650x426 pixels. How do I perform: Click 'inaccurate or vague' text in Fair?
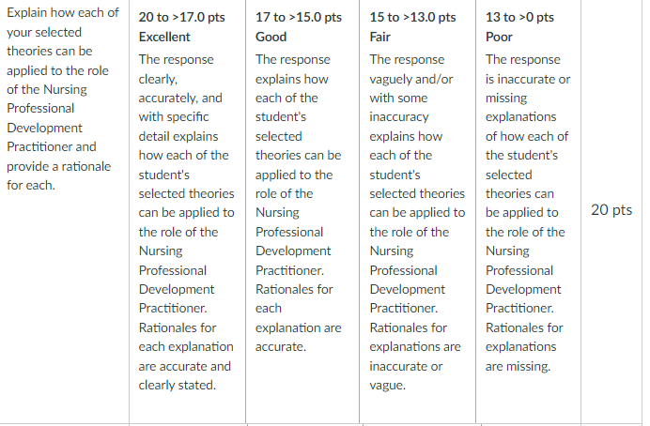[x=406, y=376]
